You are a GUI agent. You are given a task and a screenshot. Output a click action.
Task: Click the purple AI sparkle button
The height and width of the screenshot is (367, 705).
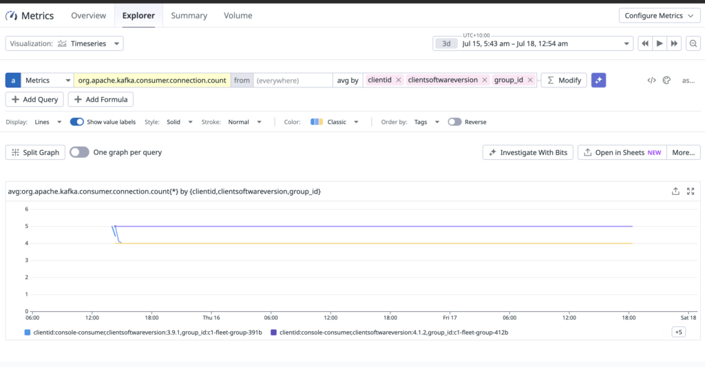(x=598, y=80)
